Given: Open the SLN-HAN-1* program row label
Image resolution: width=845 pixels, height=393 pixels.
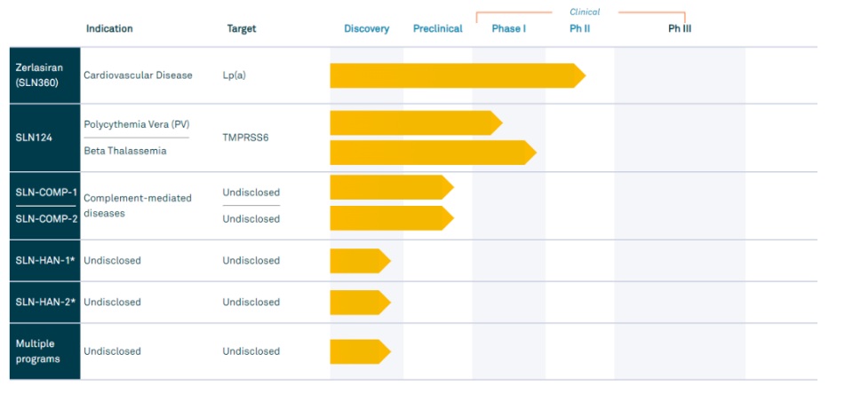Looking at the screenshot, I should pos(44,261).
